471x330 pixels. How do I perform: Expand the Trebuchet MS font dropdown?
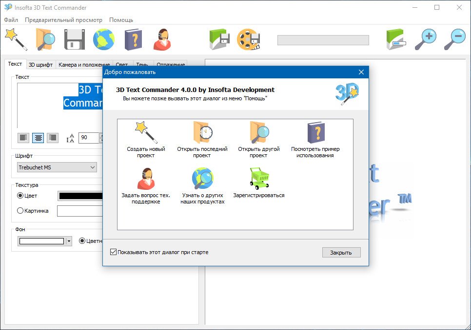[57, 167]
